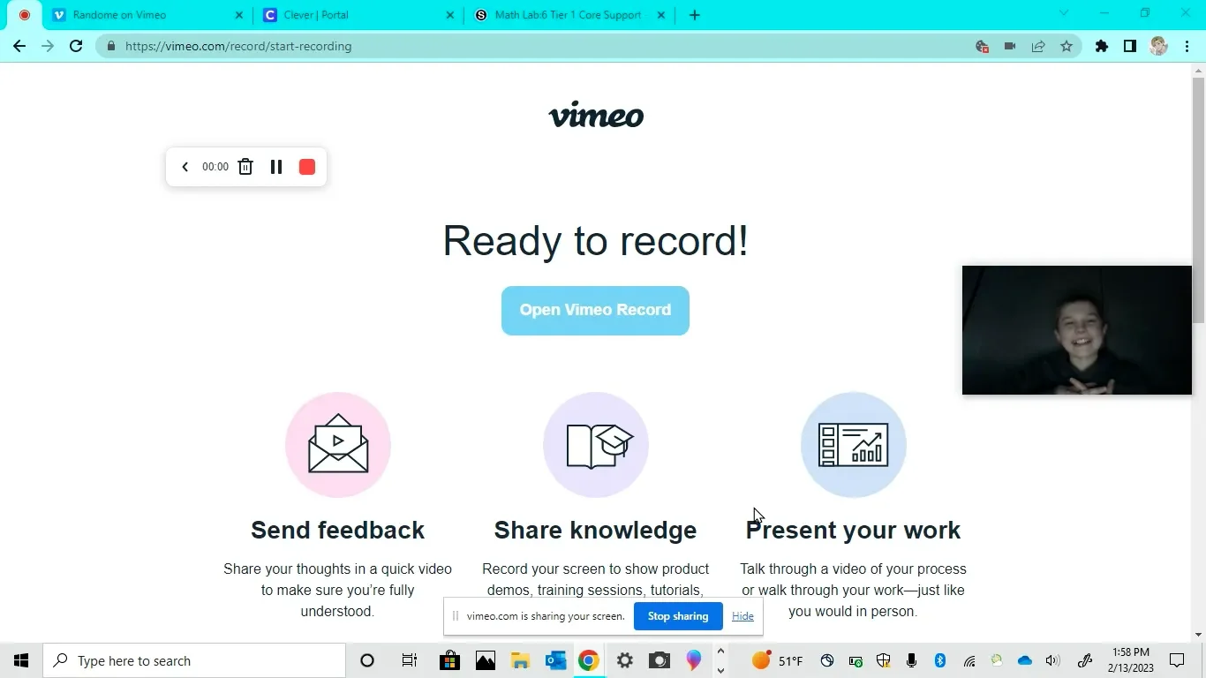The width and height of the screenshot is (1206, 678).
Task: Pause the Vimeo recording
Action: (276, 167)
